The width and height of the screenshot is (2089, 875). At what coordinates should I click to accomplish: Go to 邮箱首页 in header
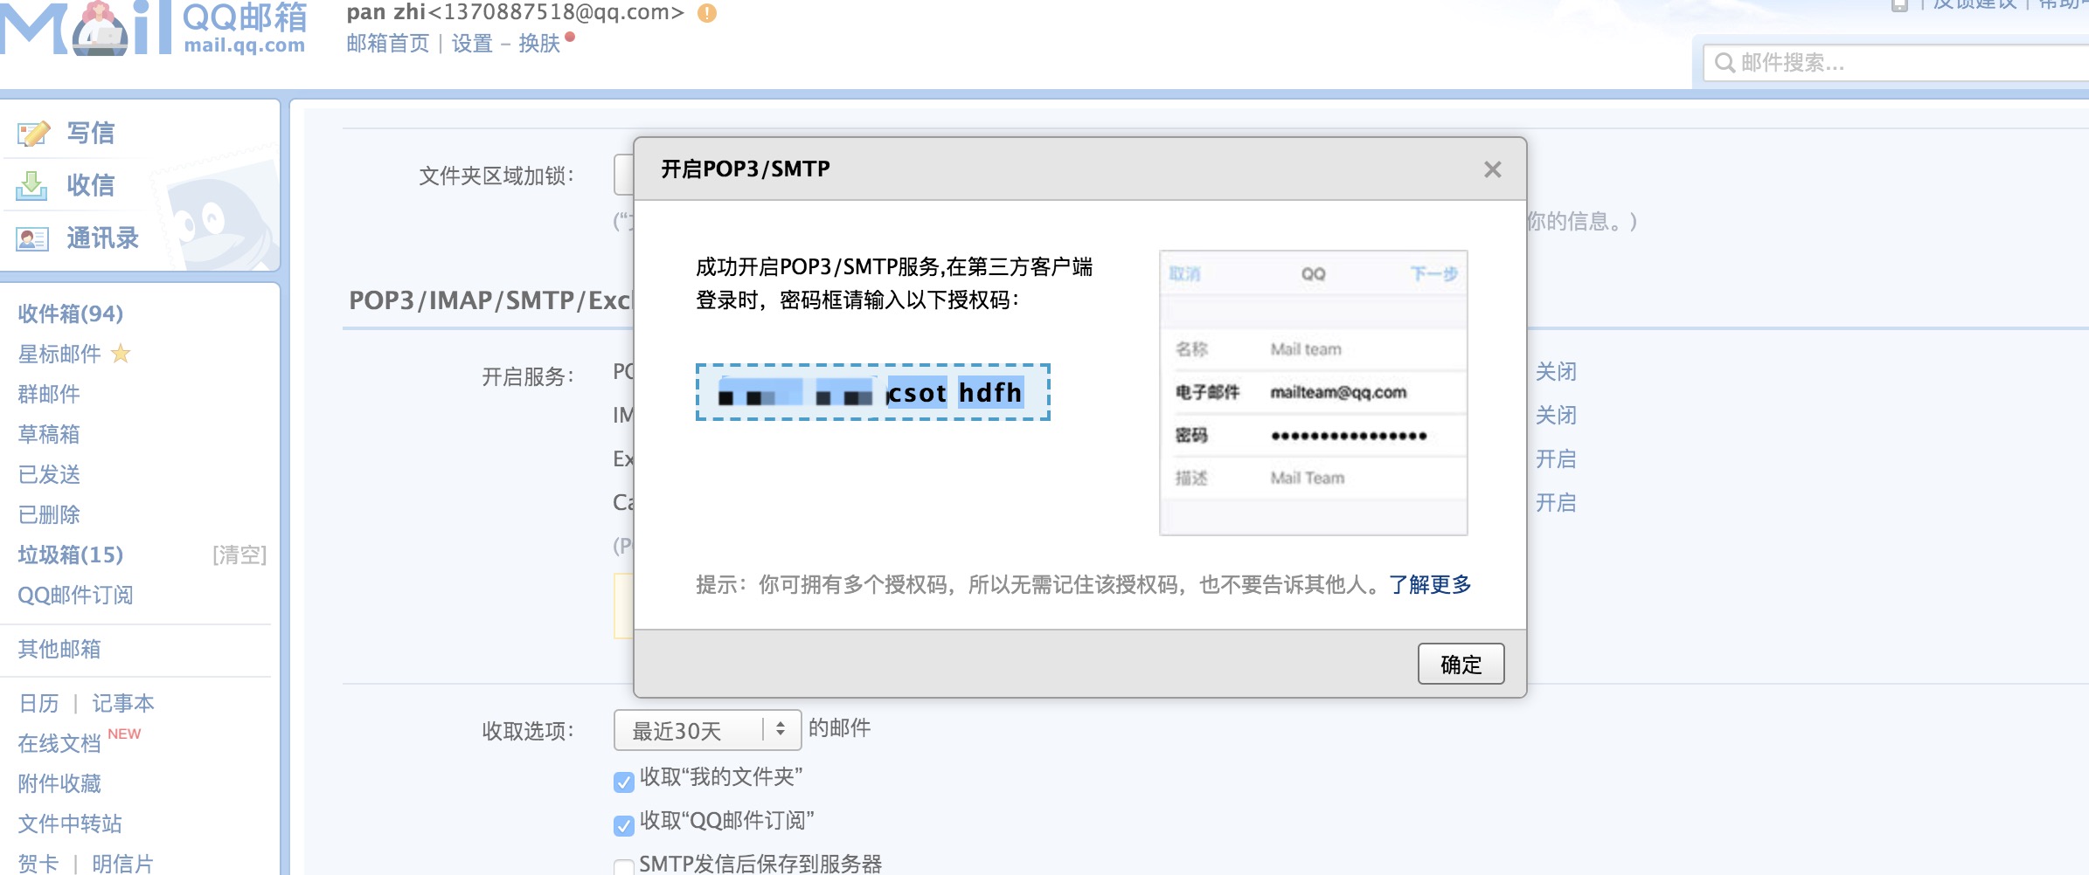tap(388, 44)
